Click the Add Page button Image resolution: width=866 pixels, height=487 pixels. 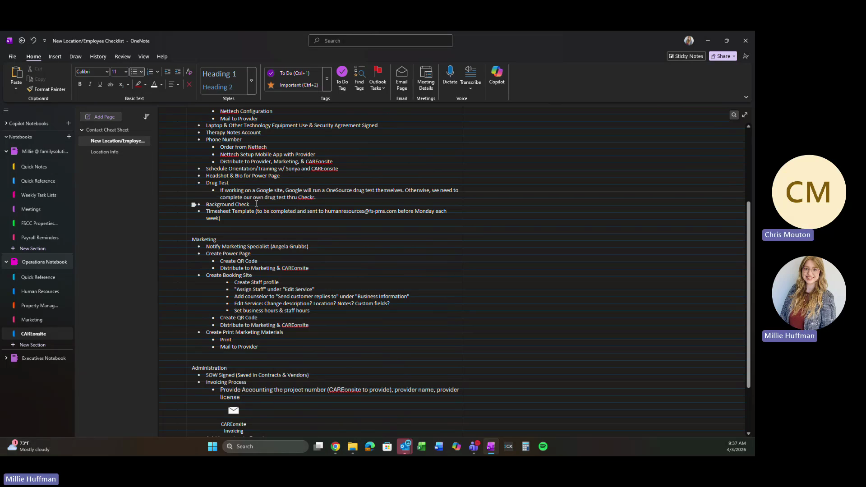tap(100, 117)
